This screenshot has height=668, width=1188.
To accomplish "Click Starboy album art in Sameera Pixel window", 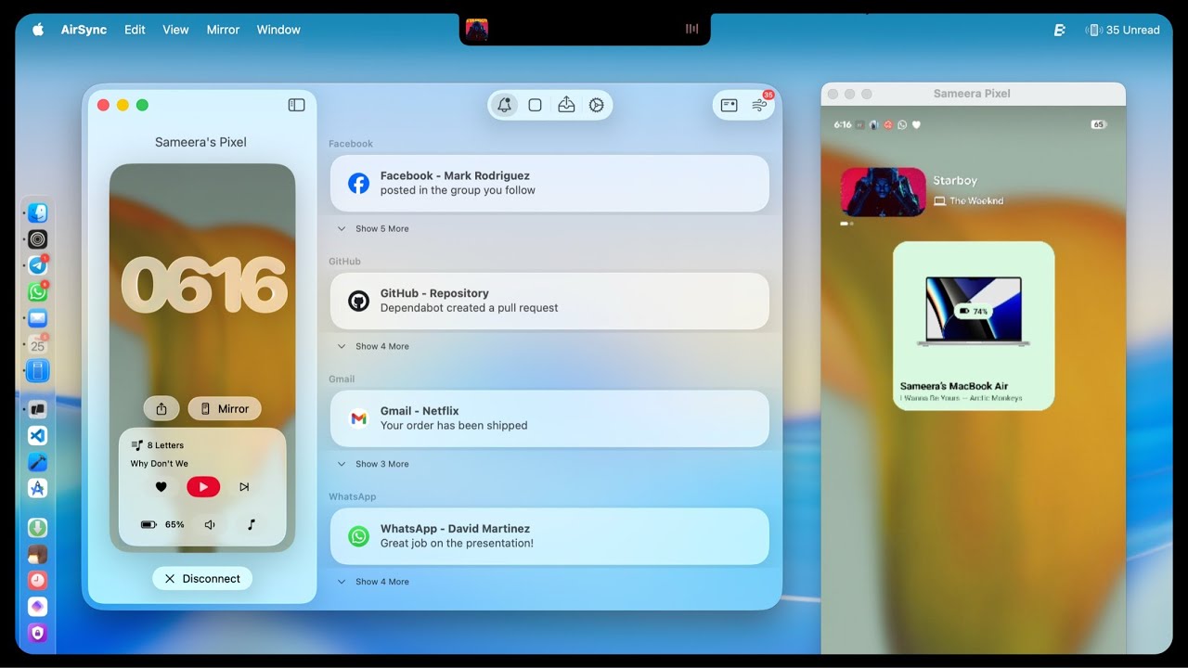I will pyautogui.click(x=883, y=192).
